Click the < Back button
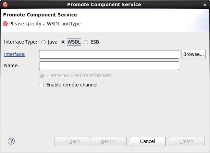 [x=72, y=141]
